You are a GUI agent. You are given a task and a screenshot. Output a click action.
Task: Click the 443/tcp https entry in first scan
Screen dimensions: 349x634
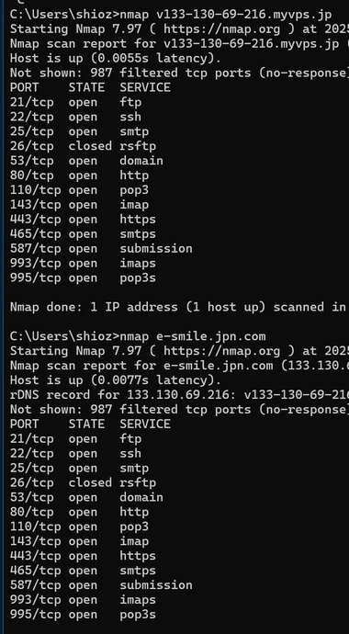tap(83, 220)
